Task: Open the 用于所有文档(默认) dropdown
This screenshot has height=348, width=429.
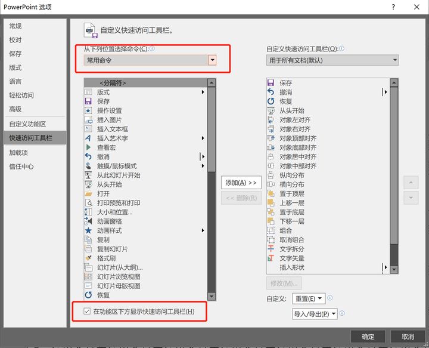Action: (x=332, y=60)
